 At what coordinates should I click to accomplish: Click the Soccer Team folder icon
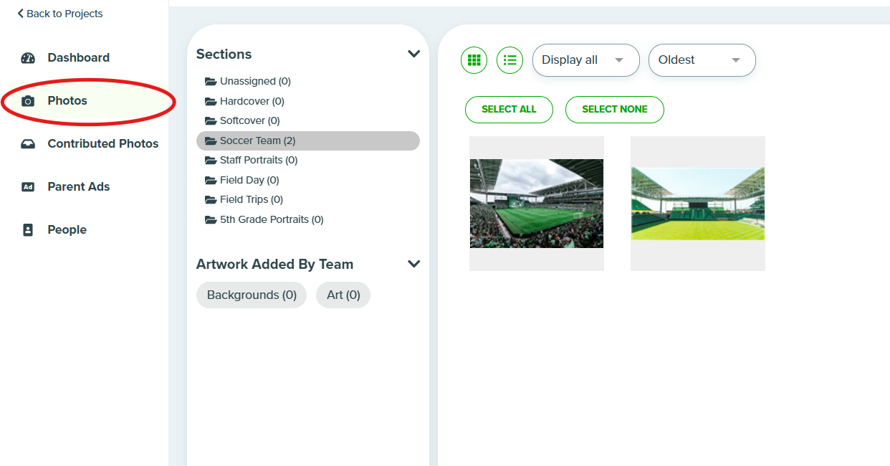pos(211,141)
